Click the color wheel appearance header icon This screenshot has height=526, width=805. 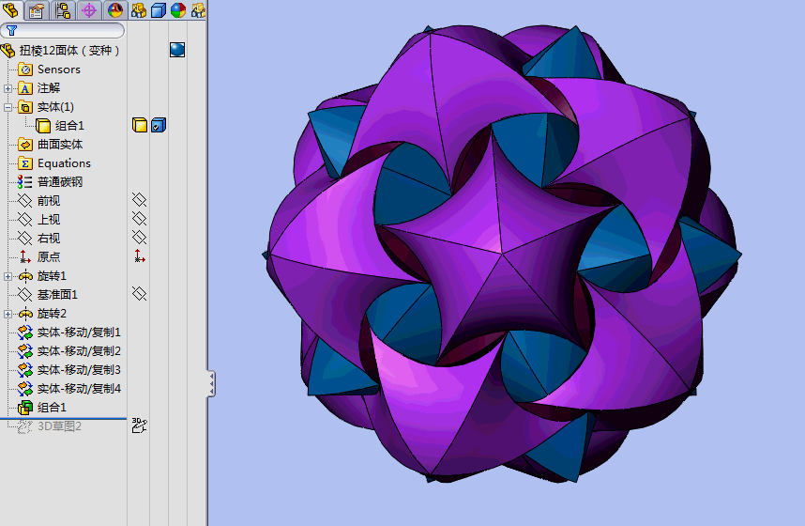click(178, 10)
